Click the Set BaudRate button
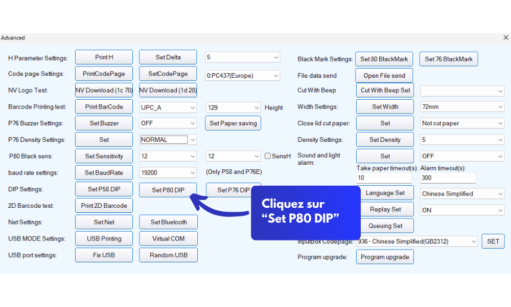Screen dimensions: 511x307 [x=104, y=172]
